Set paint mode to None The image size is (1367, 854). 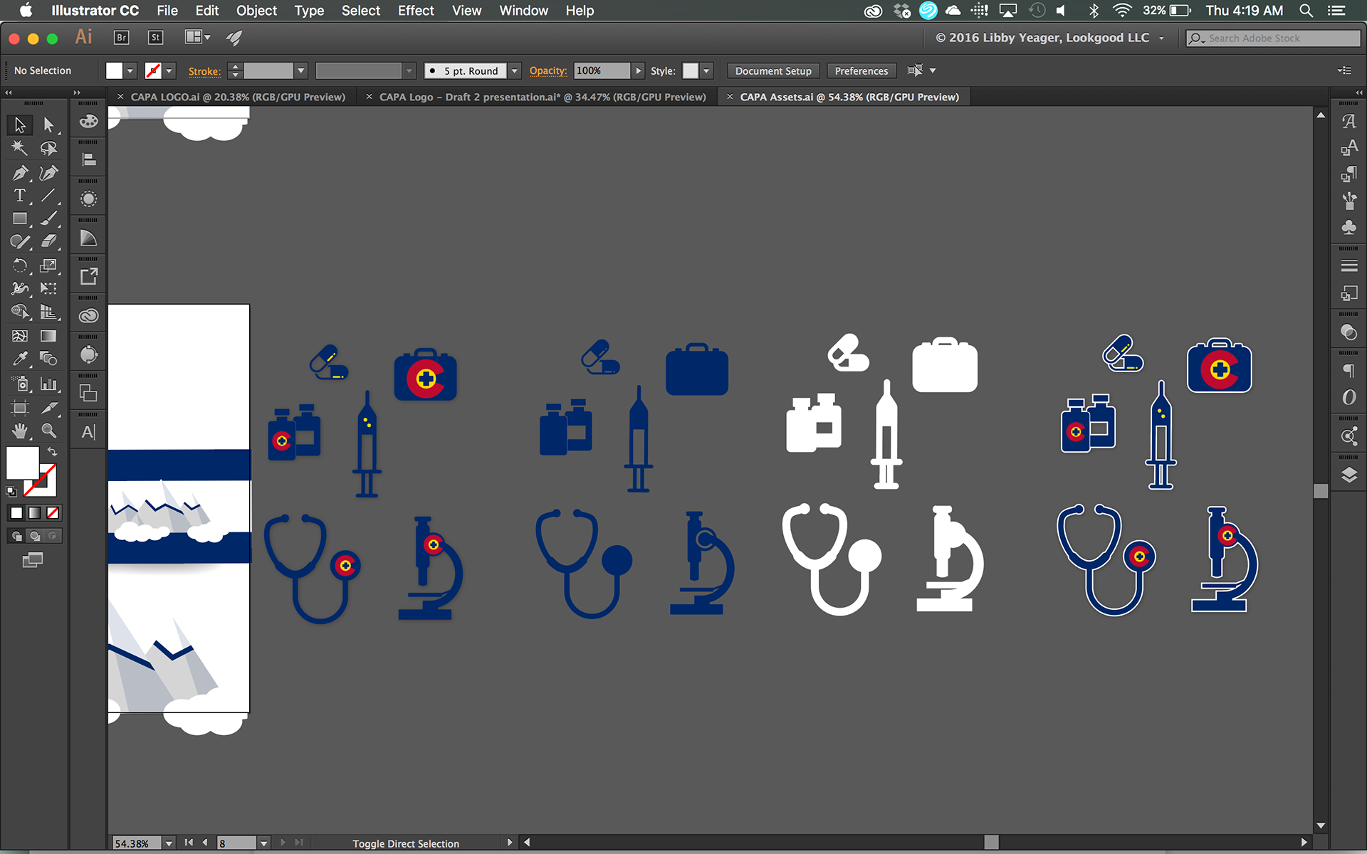click(x=53, y=513)
